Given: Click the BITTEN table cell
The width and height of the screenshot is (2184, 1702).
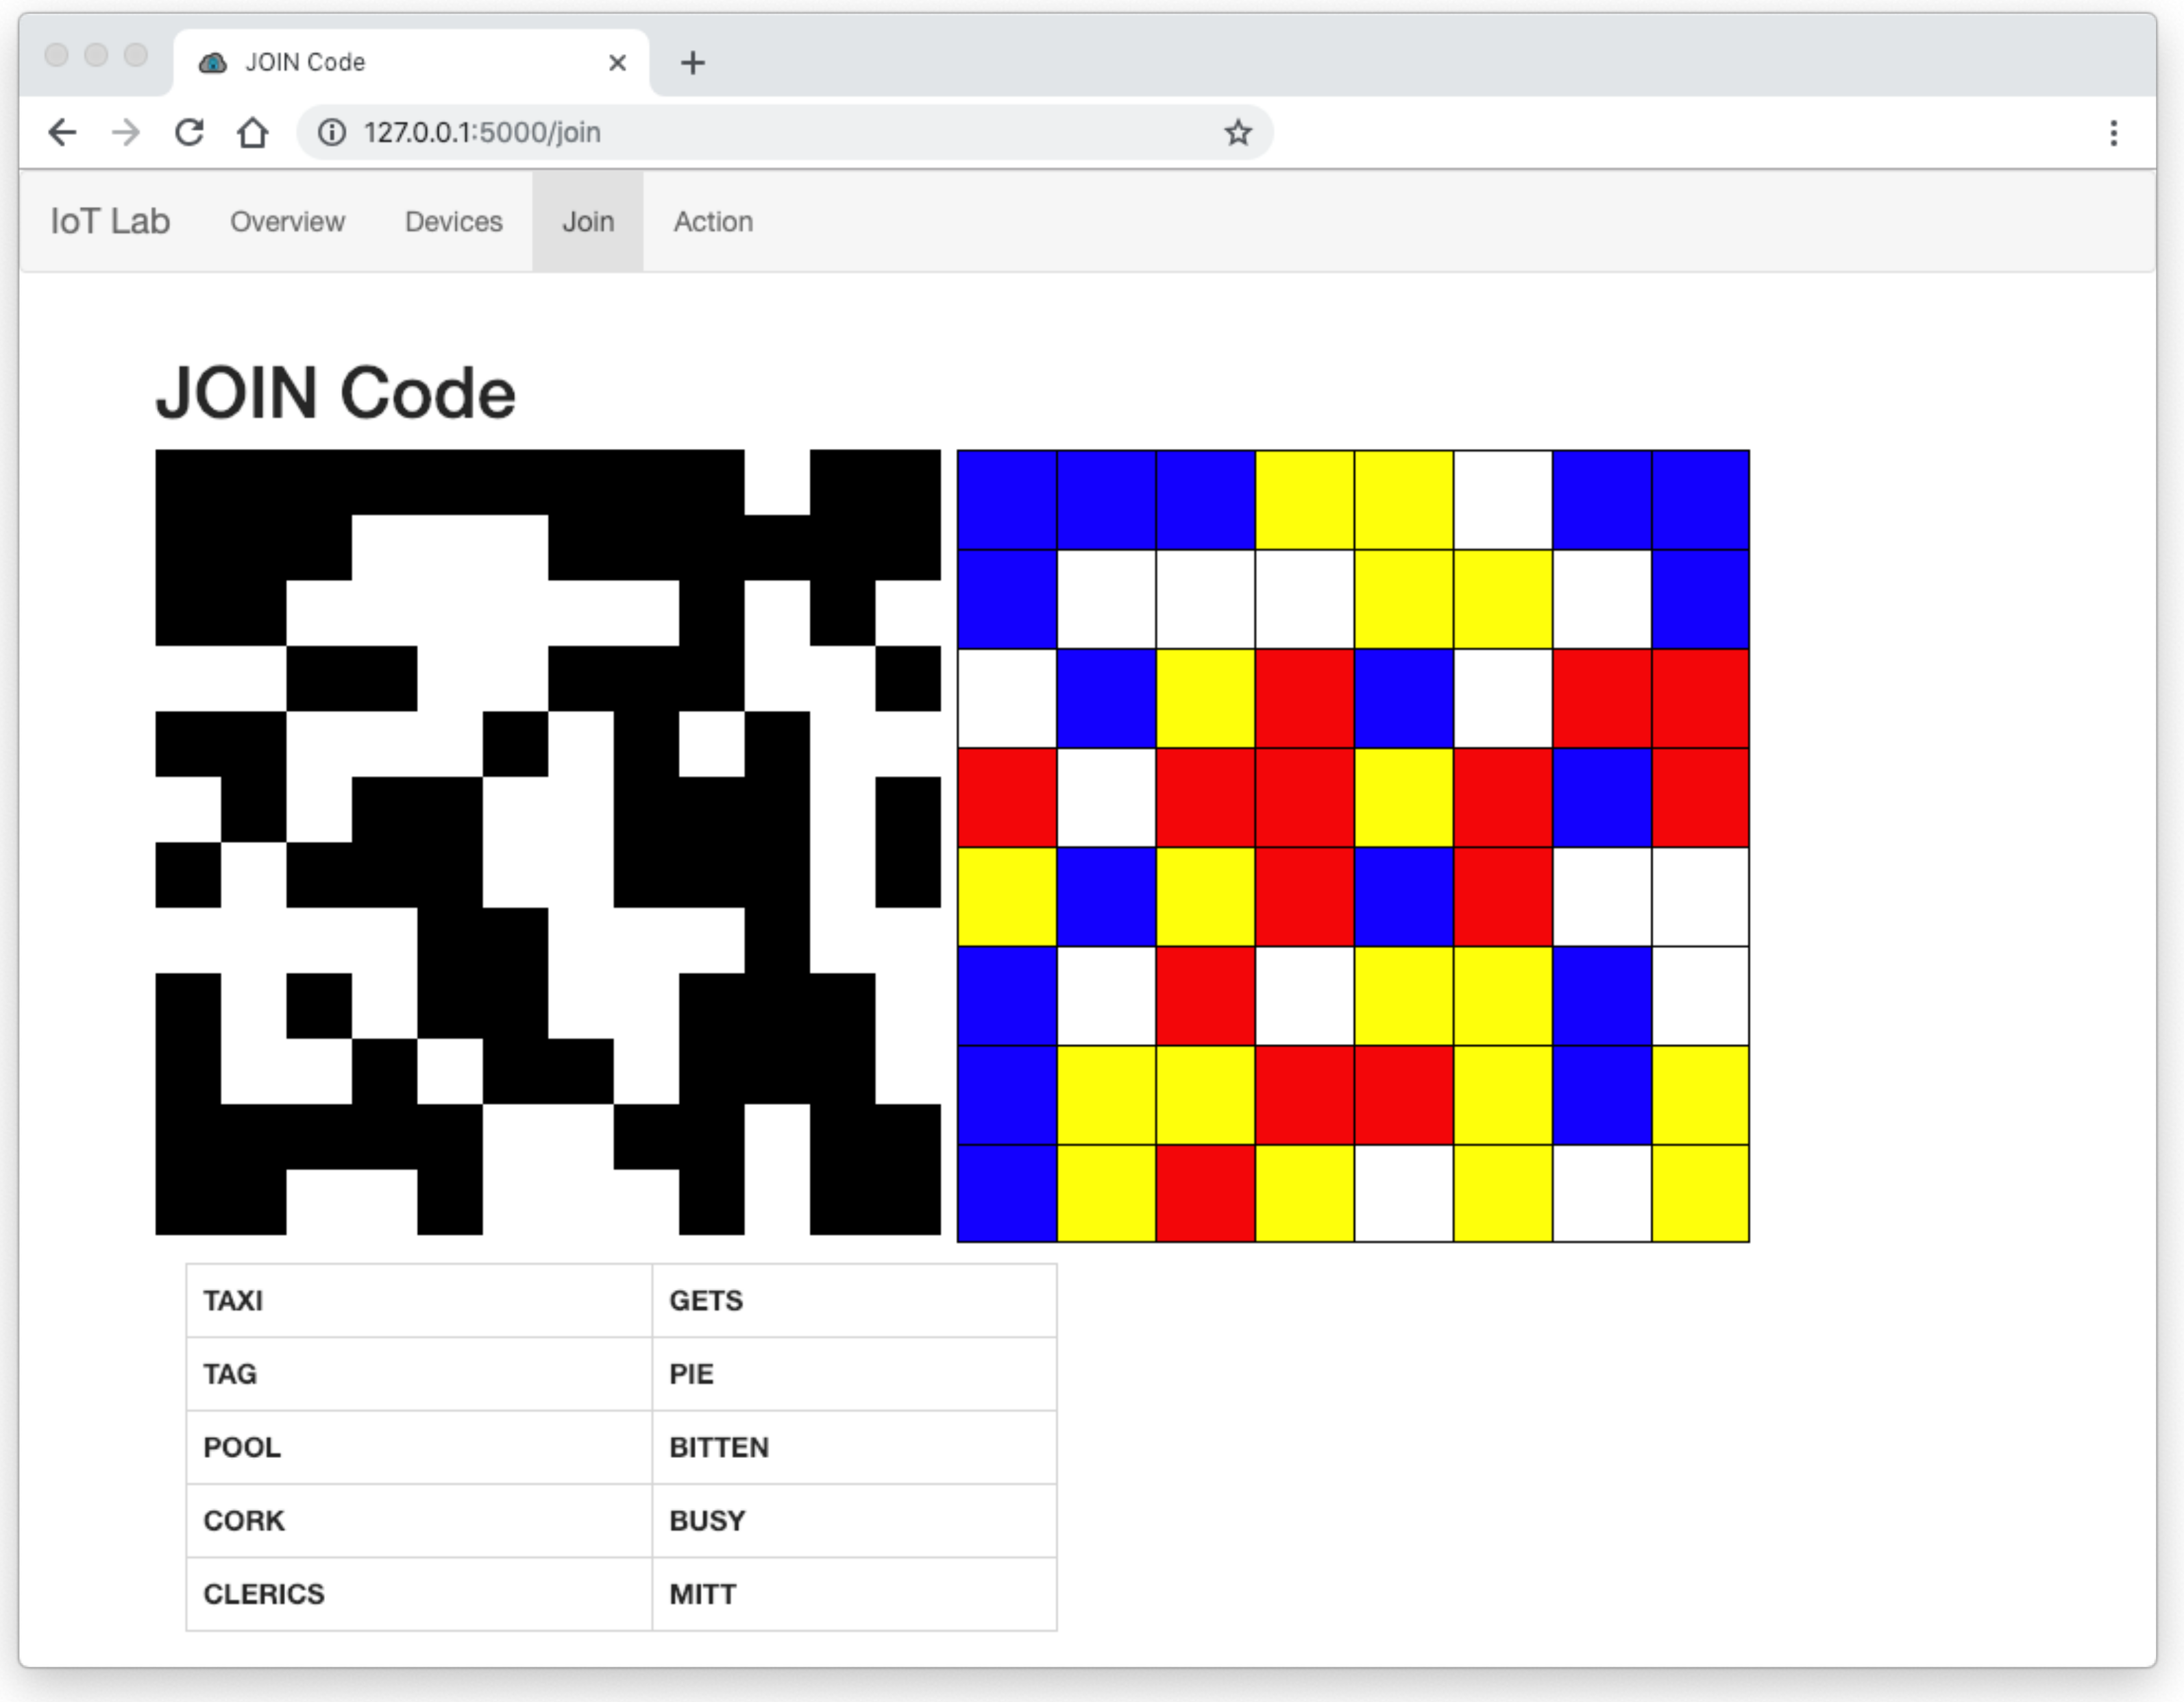Looking at the screenshot, I should tap(853, 1447).
